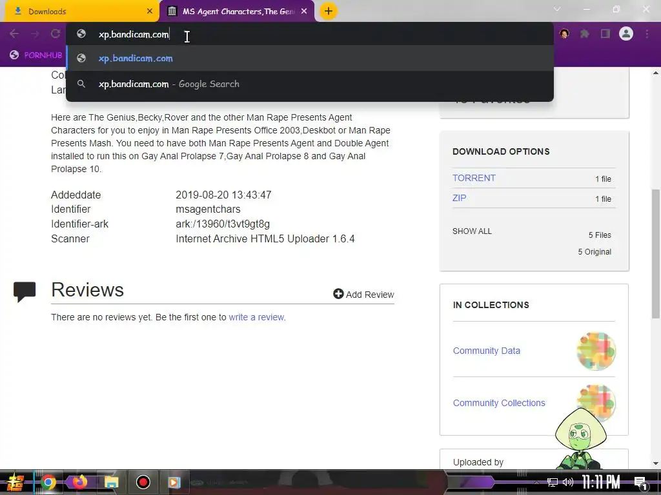Click the Add Review button
Screen dimensions: 661x495
[x=363, y=294]
